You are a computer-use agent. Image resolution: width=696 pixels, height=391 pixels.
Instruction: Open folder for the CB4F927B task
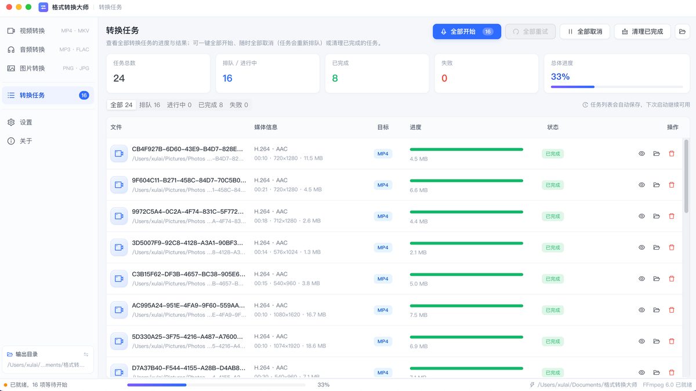(657, 154)
